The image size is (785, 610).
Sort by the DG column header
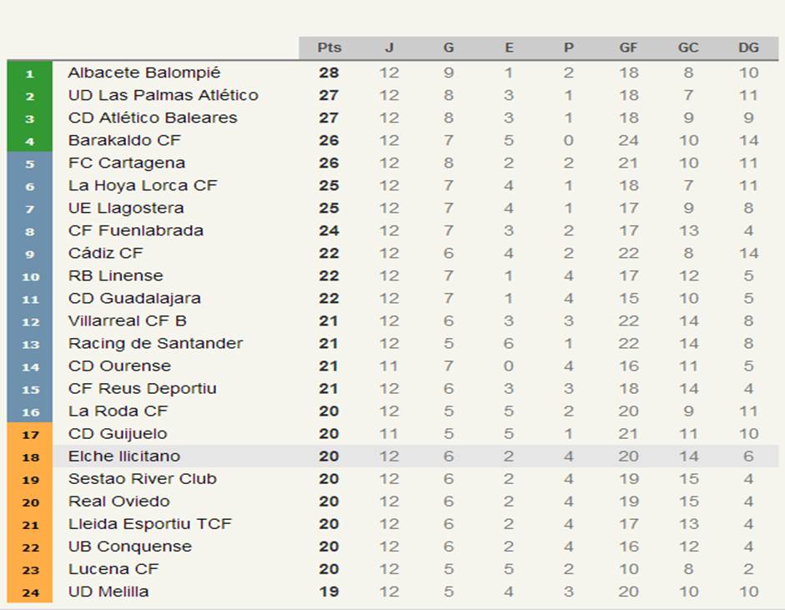click(x=748, y=48)
